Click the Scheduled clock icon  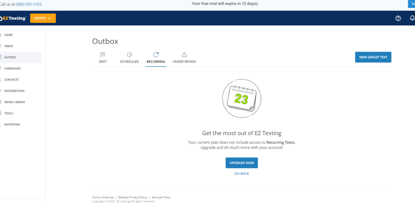129,55
